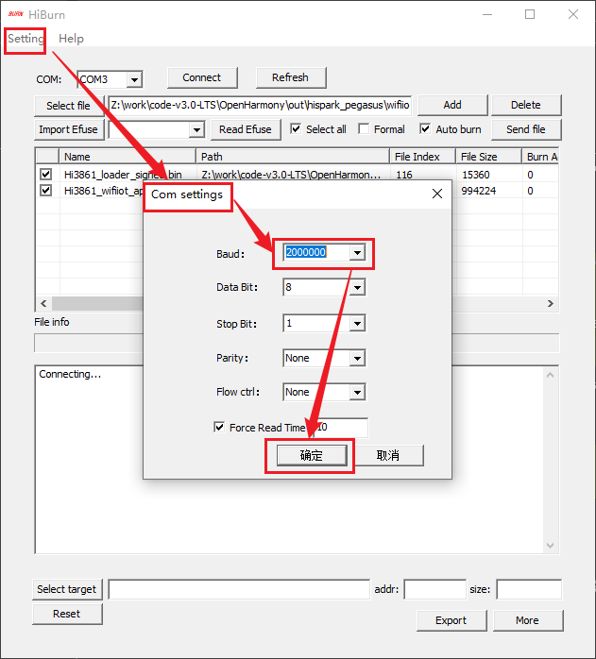Click the Read Efuse button
The height and width of the screenshot is (659, 596).
[246, 129]
